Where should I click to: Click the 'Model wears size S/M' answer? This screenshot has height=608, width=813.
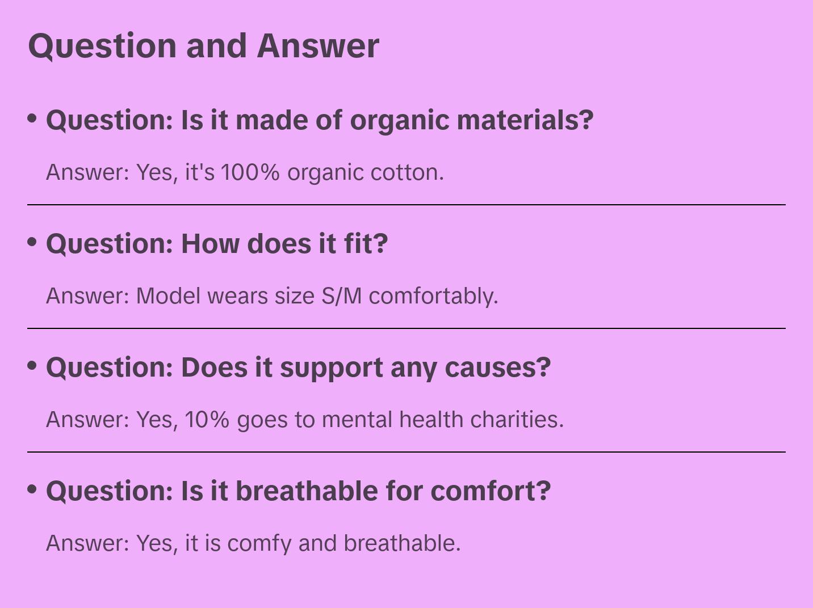[x=272, y=296]
